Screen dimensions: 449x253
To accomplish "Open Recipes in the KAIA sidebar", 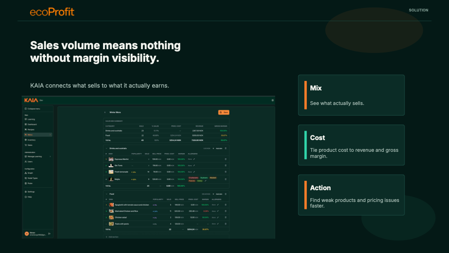I will 29,129.
